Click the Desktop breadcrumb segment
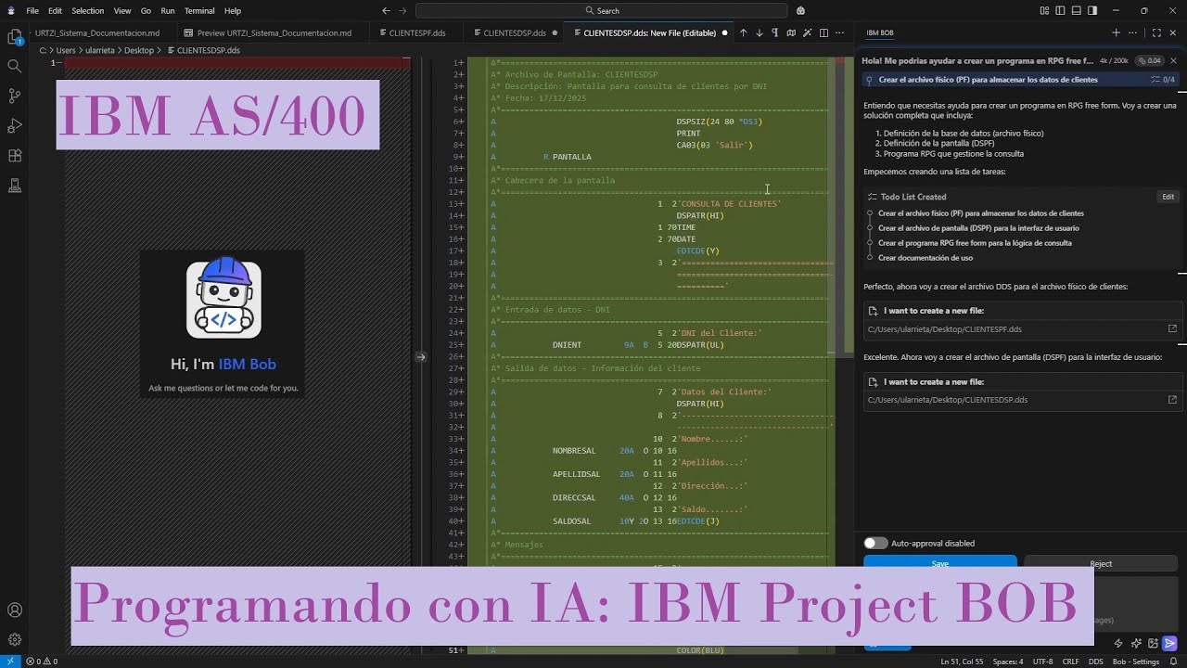This screenshot has width=1187, height=668. [x=139, y=50]
